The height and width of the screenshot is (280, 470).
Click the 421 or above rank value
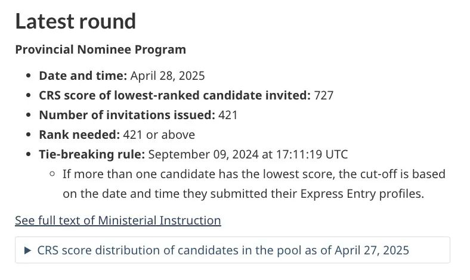(x=162, y=135)
